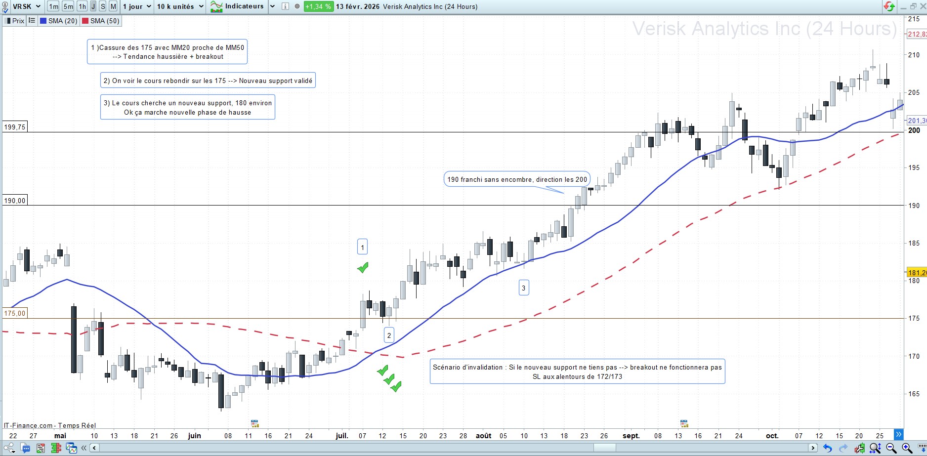Click the blue SMA (20) color swatch

point(43,21)
